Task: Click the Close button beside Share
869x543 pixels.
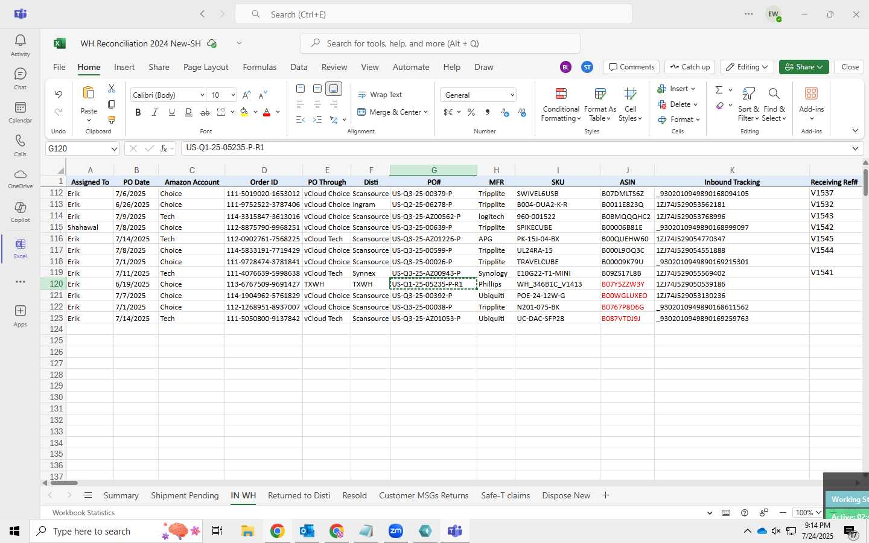Action: click(850, 67)
